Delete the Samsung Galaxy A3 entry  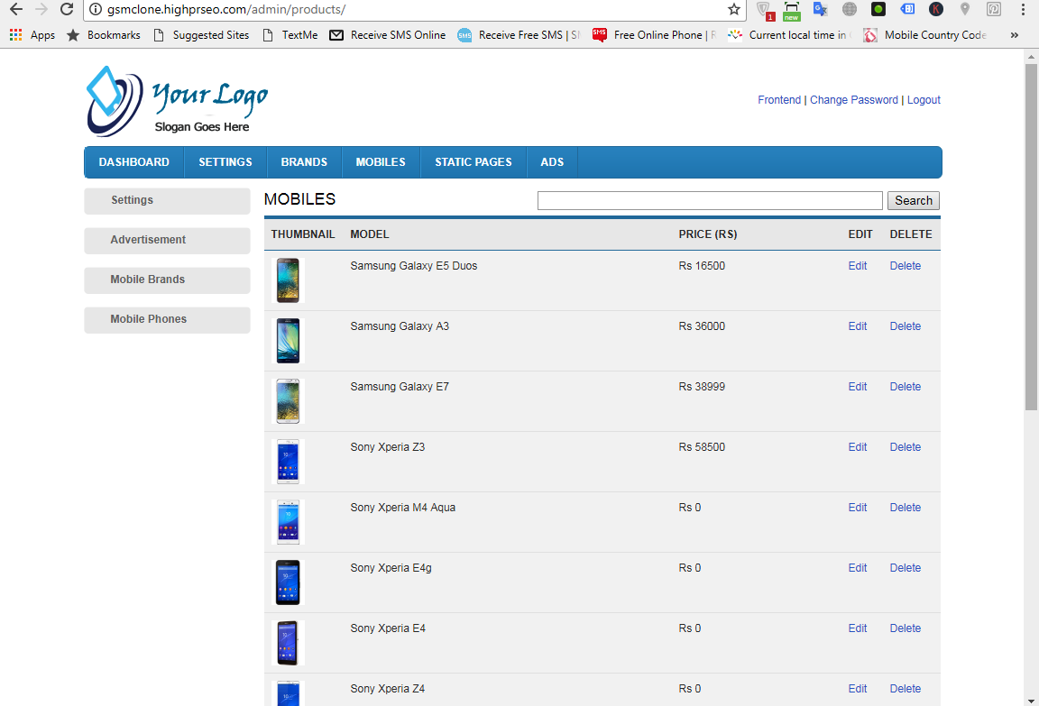click(906, 326)
